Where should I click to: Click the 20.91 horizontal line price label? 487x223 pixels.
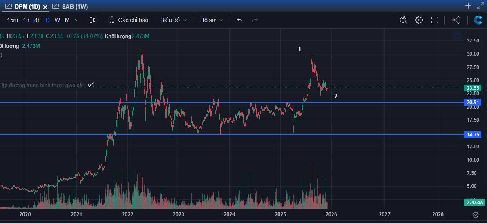click(472, 103)
